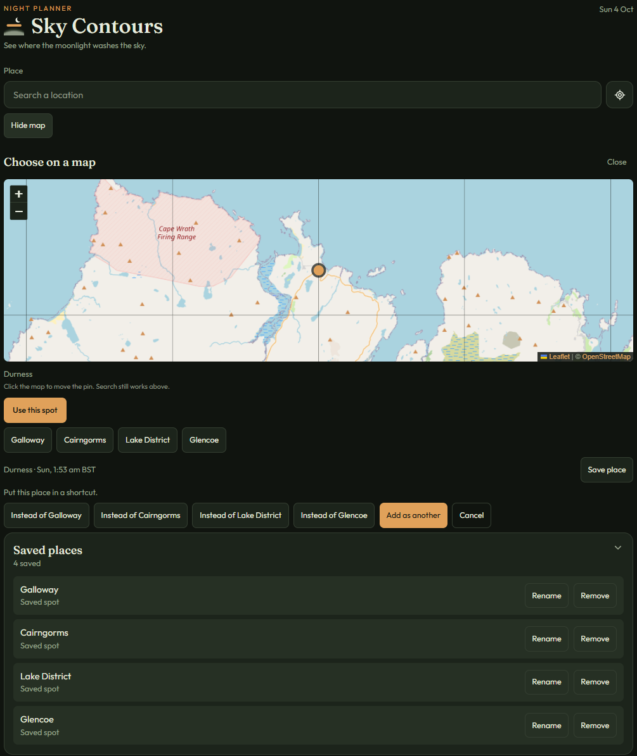Screen dimensions: 637x756
Task: Open the OpenStreetMap attribution link
Action: 606,356
